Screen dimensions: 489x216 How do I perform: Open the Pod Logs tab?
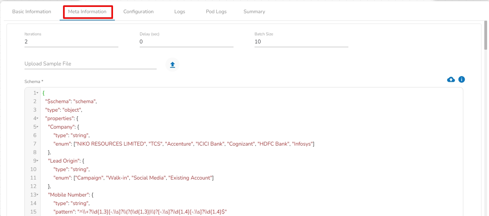[216, 12]
